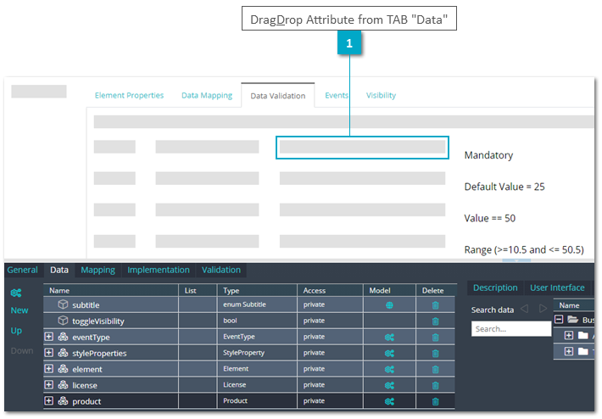602x419 pixels.
Task: Click the Type column header
Action: click(257, 290)
